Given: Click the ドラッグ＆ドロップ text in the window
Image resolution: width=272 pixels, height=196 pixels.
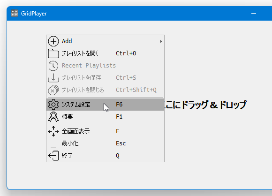Looking at the screenshot, I should coord(214,105).
